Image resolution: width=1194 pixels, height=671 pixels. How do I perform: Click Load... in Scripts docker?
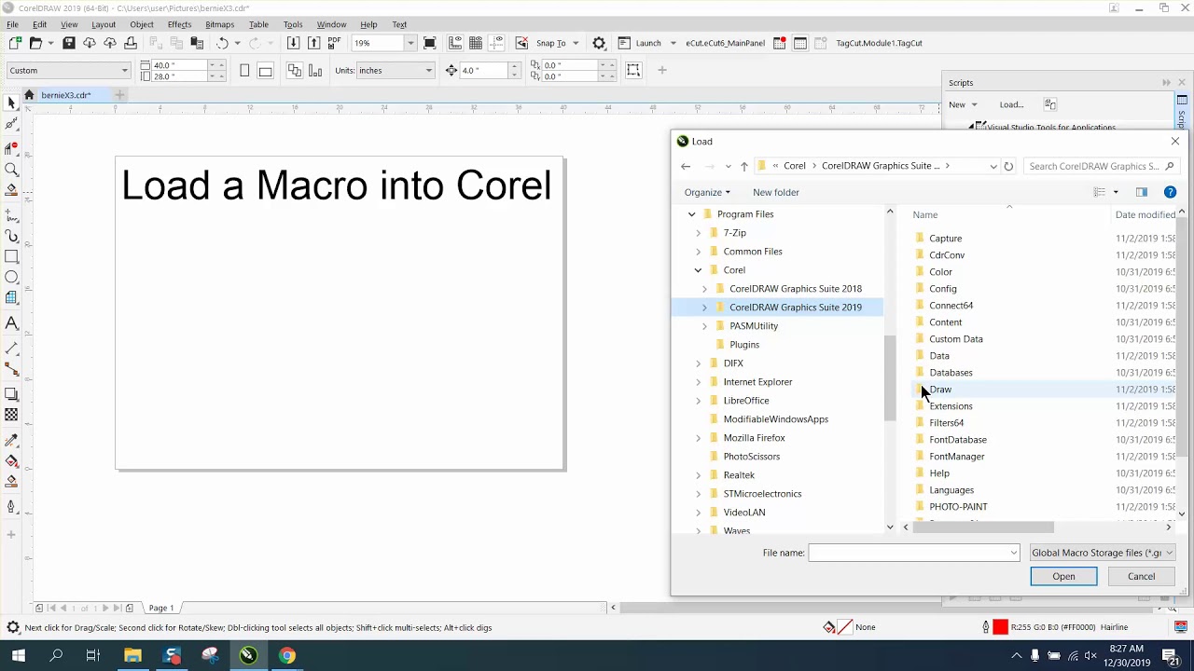tap(1011, 104)
